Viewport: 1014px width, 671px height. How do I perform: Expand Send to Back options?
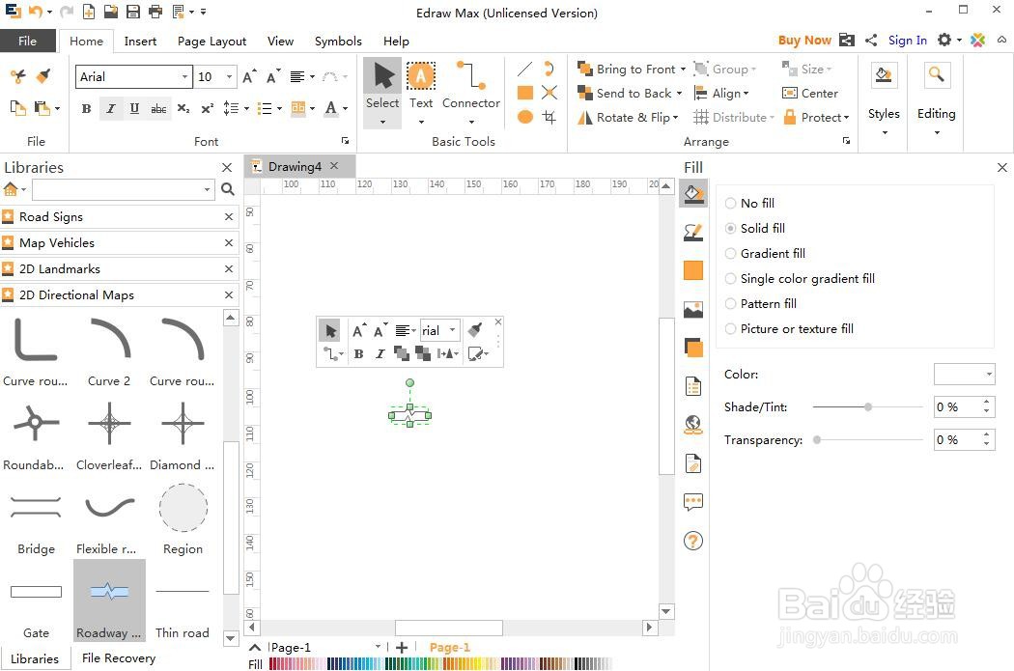point(679,93)
